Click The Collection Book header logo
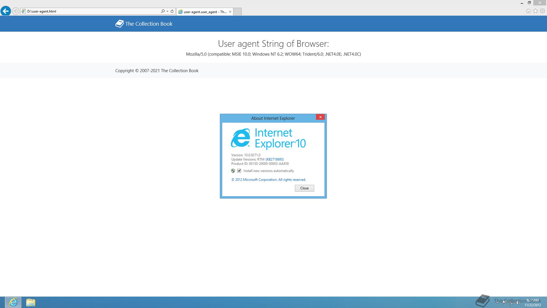Viewport: 547px width, 308px height. (144, 24)
